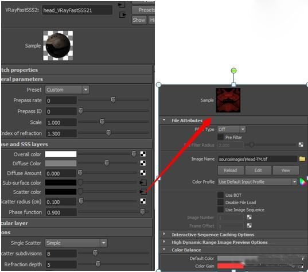
Task: Click the checker icon next to Diffuse Amount
Action: click(x=143, y=173)
